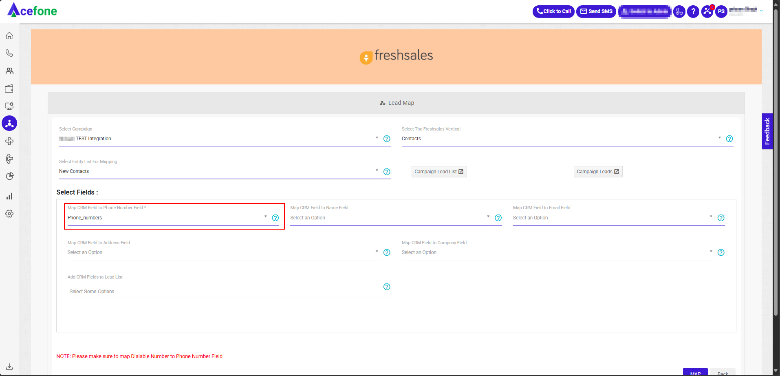780x376 pixels.
Task: Open the bar chart analytics sidebar icon
Action: [x=9, y=196]
